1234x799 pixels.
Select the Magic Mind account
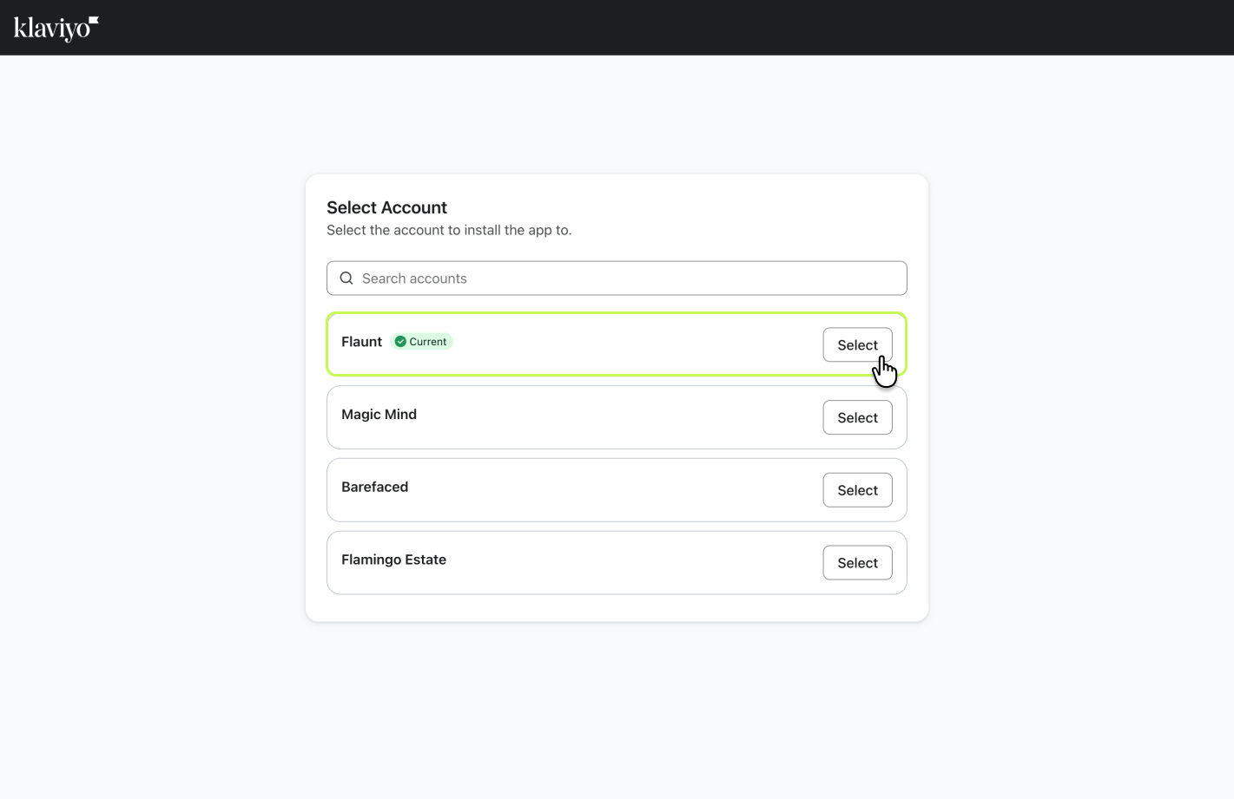click(857, 418)
